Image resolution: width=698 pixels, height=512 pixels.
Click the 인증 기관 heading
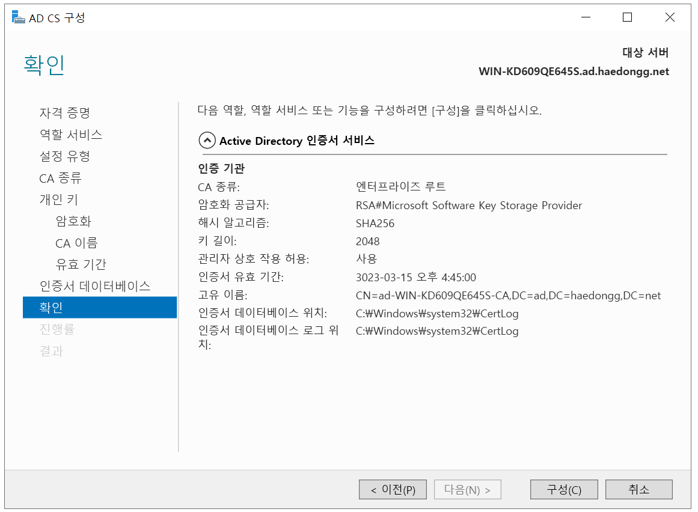[221, 169]
